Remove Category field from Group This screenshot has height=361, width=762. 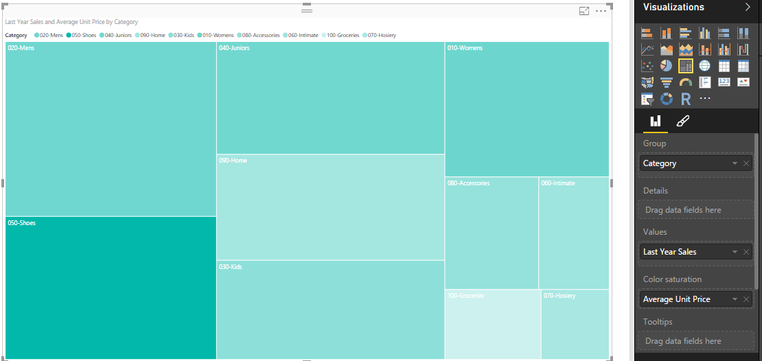746,163
